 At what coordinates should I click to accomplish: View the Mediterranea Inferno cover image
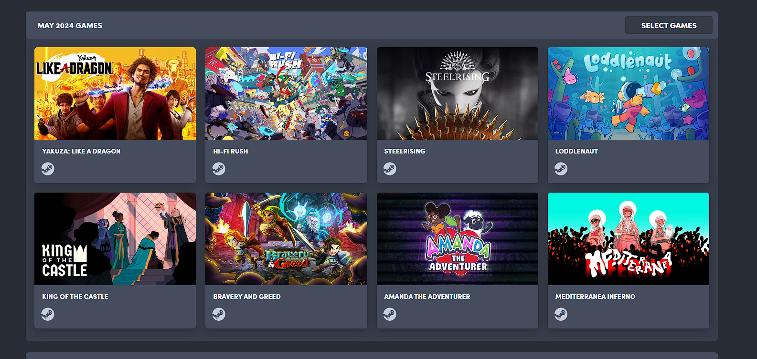click(629, 239)
